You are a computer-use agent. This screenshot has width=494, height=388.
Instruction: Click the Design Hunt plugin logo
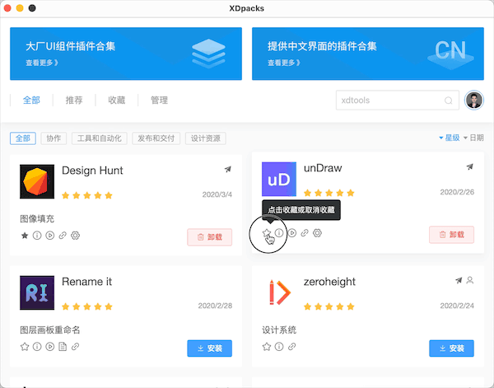click(37, 181)
